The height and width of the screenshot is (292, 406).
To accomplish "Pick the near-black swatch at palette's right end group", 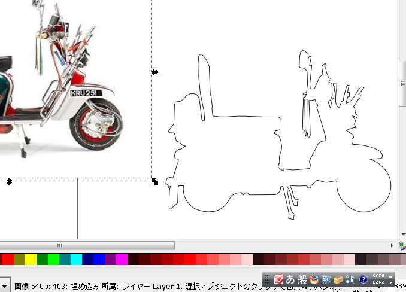I will (x=361, y=260).
